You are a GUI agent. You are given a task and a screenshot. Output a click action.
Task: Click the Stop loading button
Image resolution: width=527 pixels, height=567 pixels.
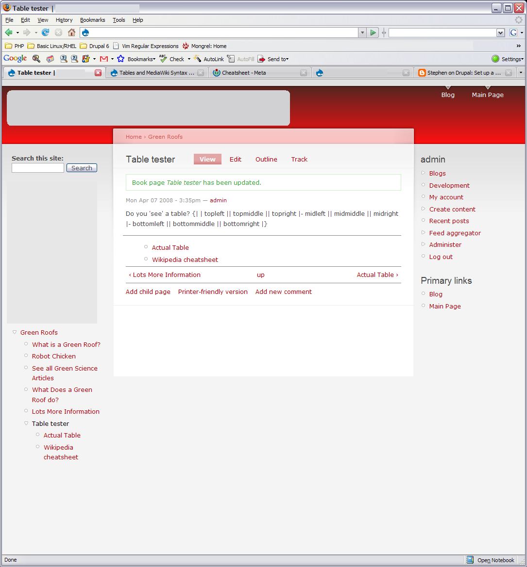click(x=58, y=32)
